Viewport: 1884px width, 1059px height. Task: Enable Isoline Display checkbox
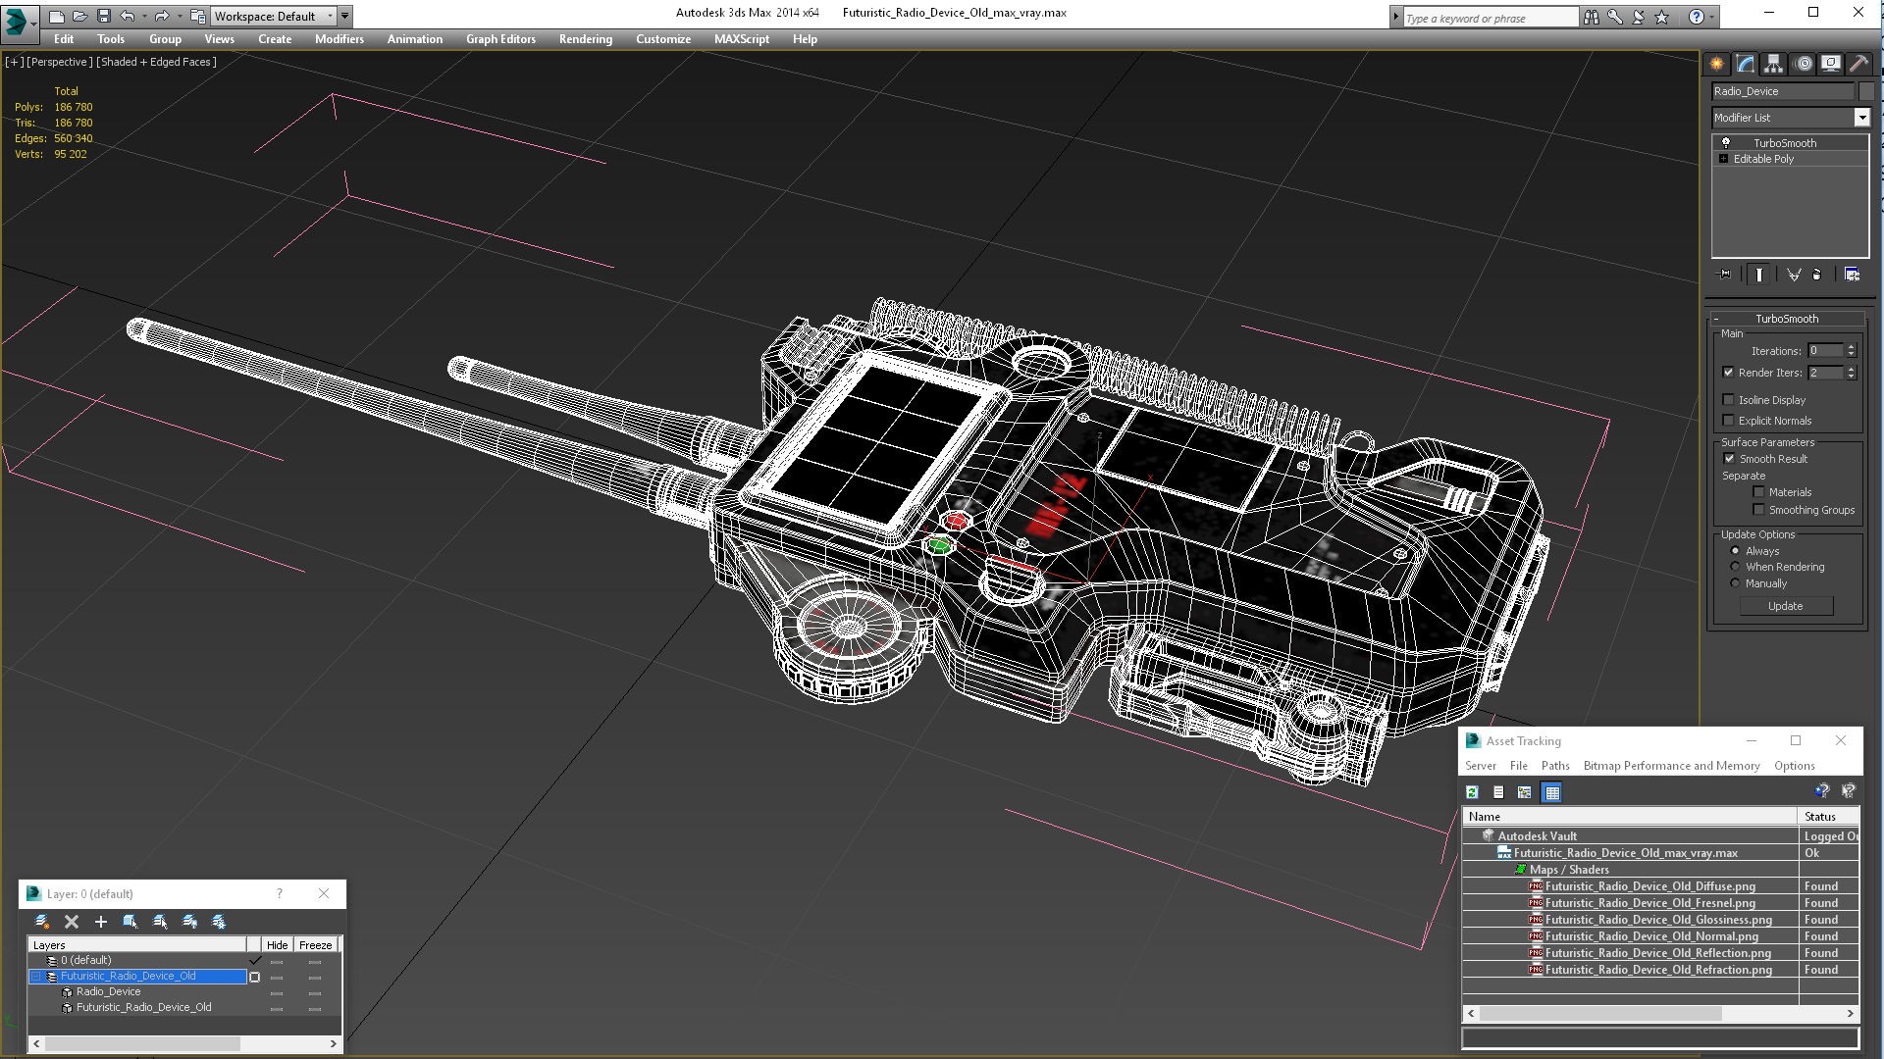coord(1729,400)
